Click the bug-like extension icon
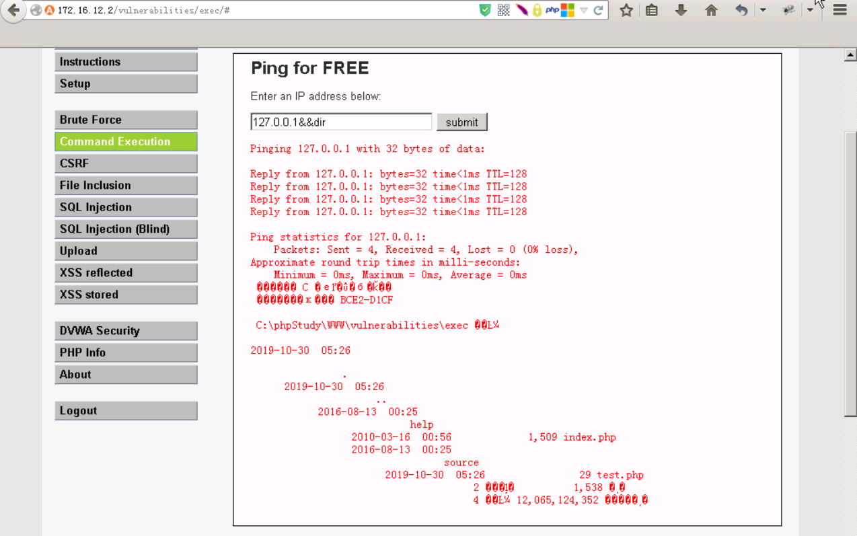Image resolution: width=857 pixels, height=536 pixels. pyautogui.click(x=788, y=10)
